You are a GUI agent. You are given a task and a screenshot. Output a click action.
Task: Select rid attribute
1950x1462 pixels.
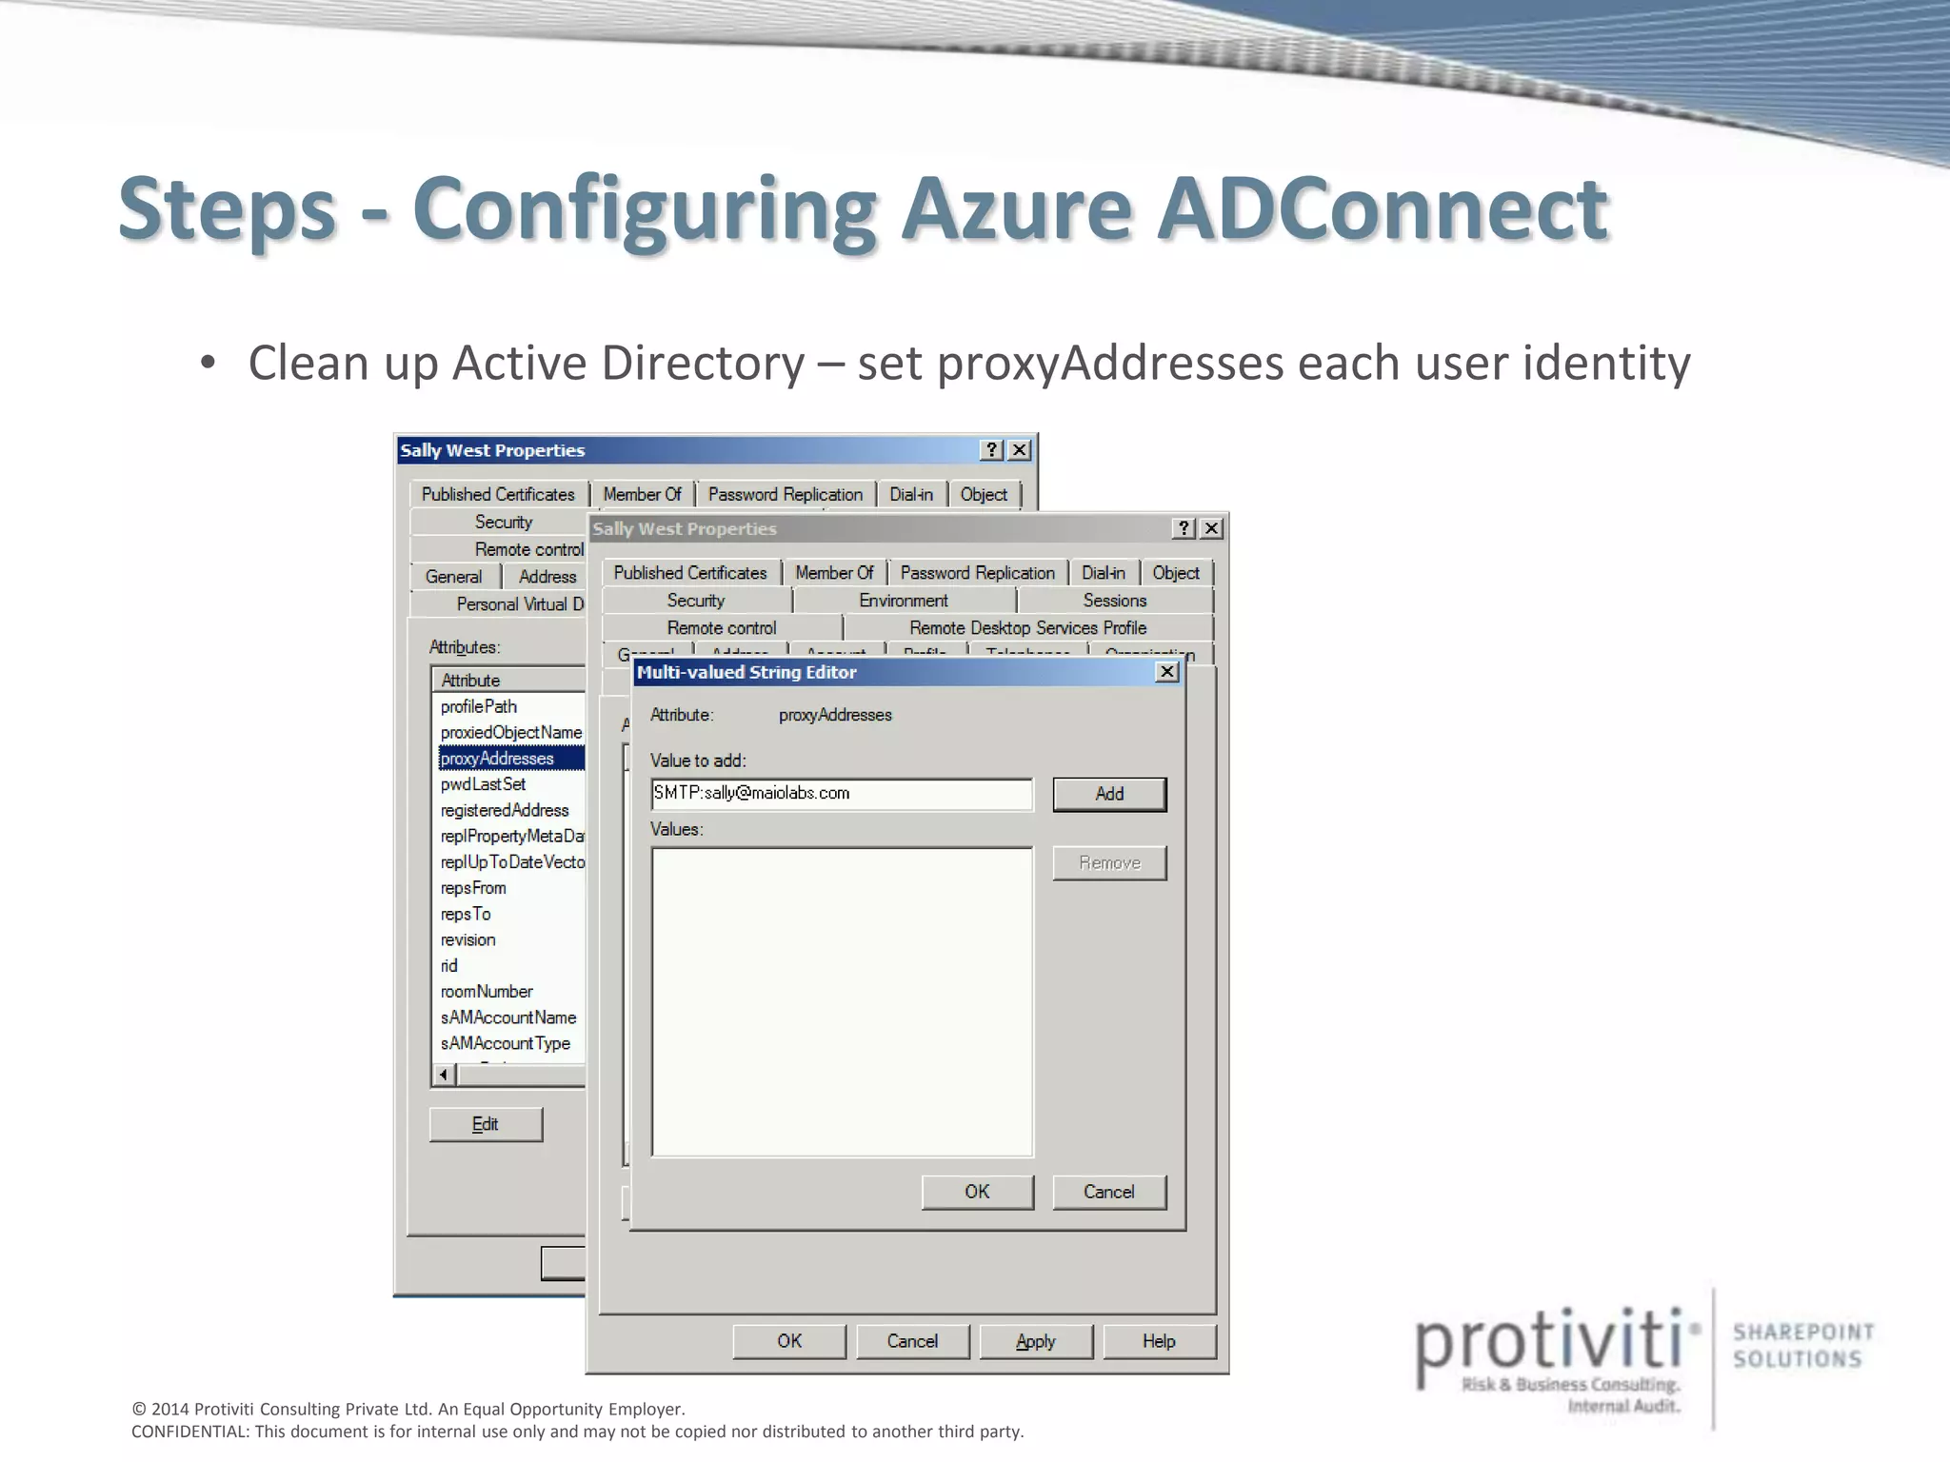point(449,966)
